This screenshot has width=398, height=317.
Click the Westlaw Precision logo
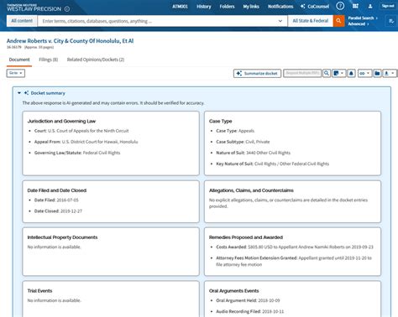pos(34,8)
